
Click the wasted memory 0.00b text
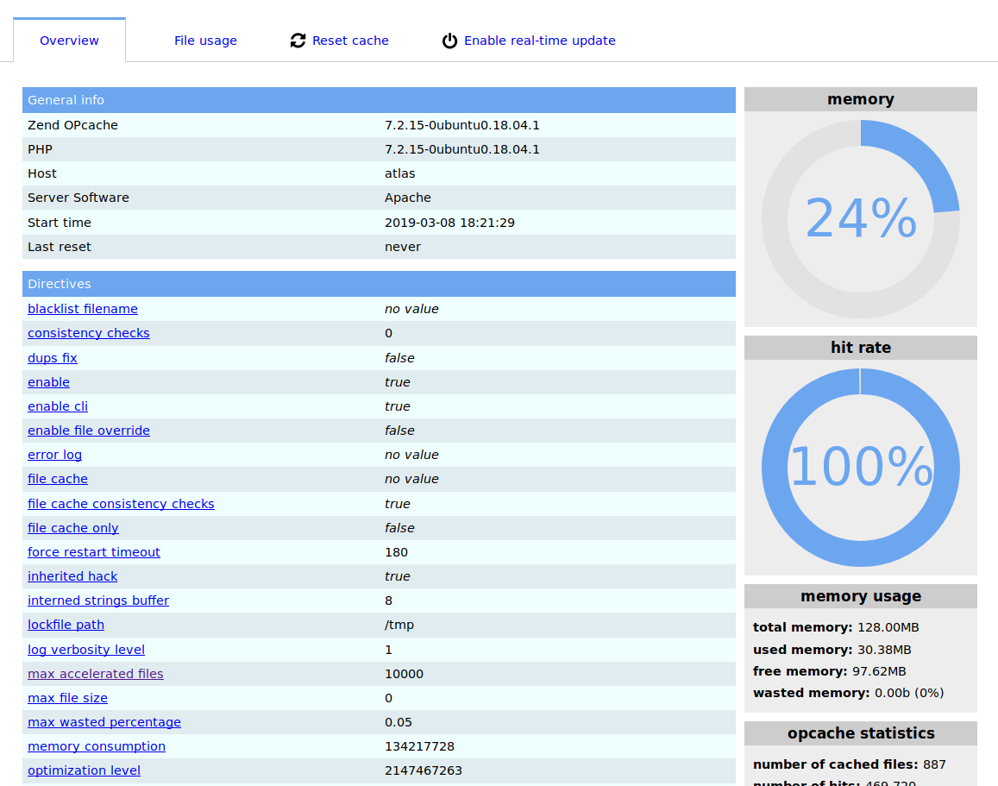tap(849, 693)
